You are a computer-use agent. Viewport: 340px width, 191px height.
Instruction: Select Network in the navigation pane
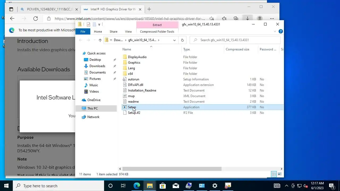click(x=93, y=117)
